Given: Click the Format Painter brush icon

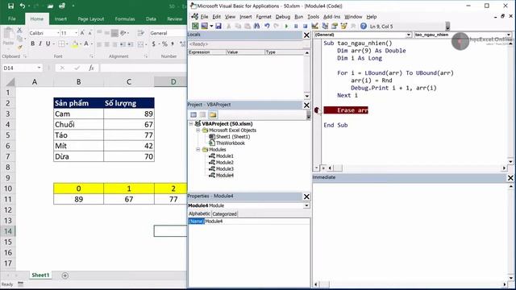Looking at the screenshot, I should coord(19,48).
